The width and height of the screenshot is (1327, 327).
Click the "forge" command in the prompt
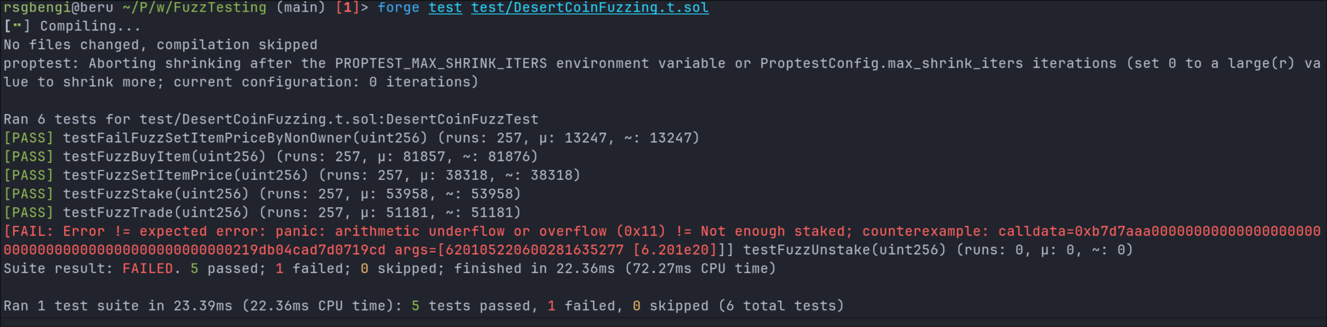tap(398, 8)
